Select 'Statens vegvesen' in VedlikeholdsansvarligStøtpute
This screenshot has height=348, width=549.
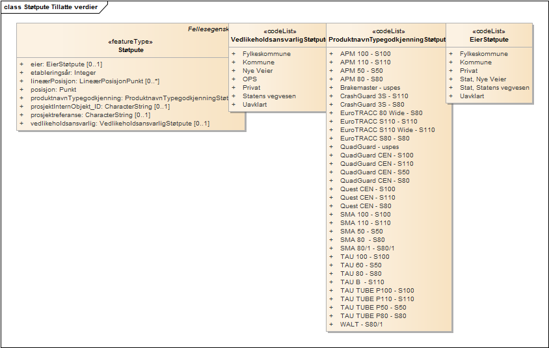(x=269, y=96)
